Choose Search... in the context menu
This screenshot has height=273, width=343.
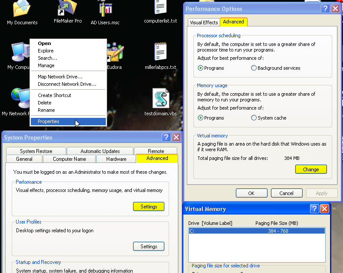tap(69, 58)
